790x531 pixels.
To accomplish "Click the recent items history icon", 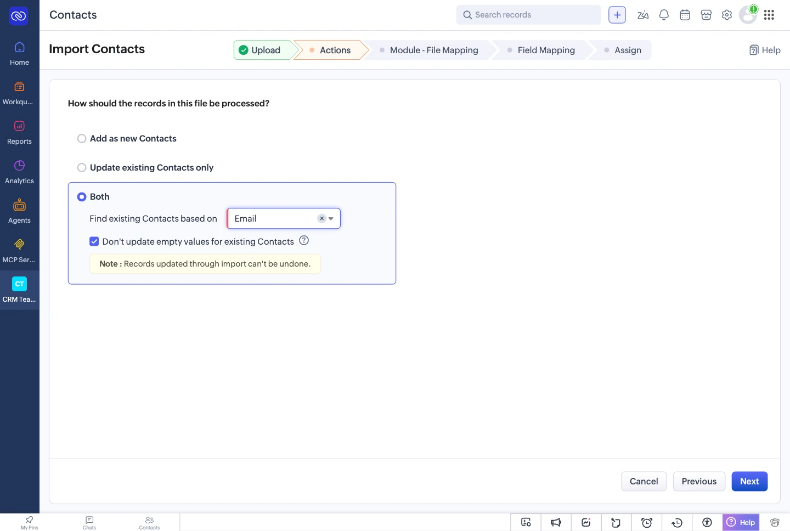I will 677,522.
